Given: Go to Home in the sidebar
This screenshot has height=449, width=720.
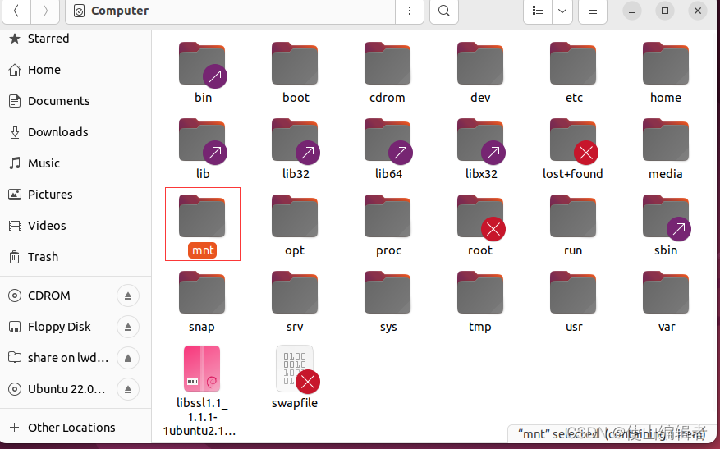Looking at the screenshot, I should (76, 70).
